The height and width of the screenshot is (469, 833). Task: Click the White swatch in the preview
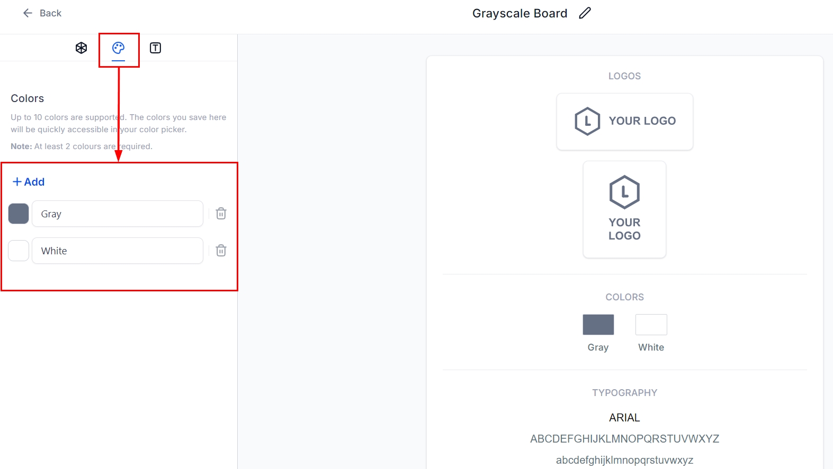click(x=651, y=325)
